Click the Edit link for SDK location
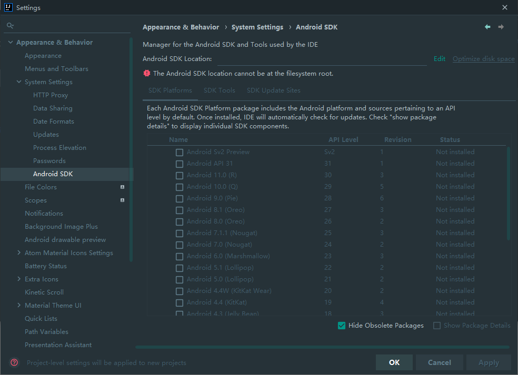Image resolution: width=518 pixels, height=375 pixels. click(x=440, y=59)
